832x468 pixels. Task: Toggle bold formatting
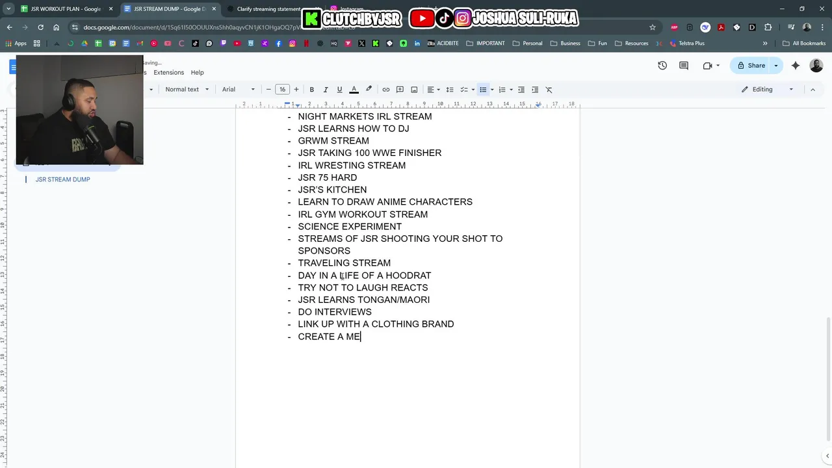click(x=312, y=90)
